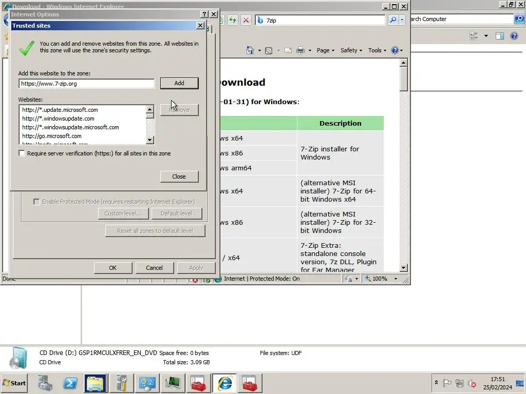Click Websites list scroll up arrow
Screen dimensions: 526x394
149,109
